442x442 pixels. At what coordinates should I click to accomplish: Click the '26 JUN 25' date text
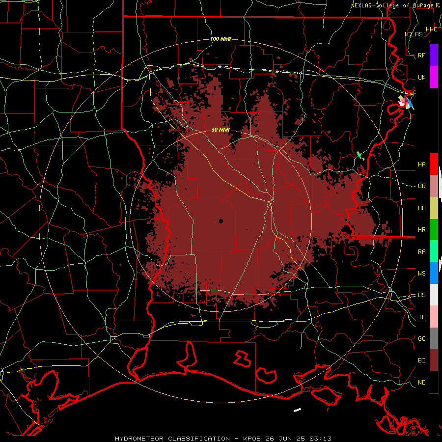[286, 439]
